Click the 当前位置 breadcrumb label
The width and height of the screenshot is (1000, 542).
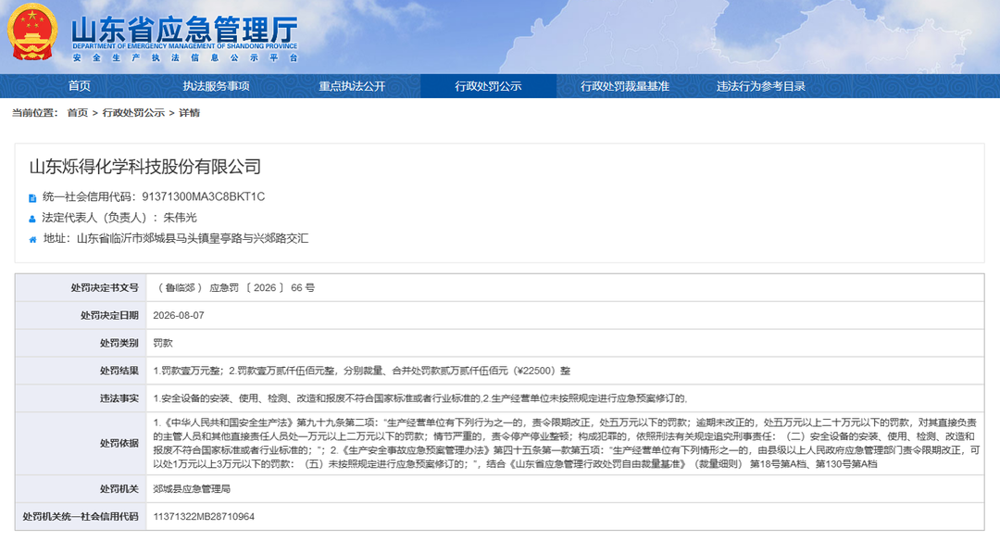(x=35, y=113)
